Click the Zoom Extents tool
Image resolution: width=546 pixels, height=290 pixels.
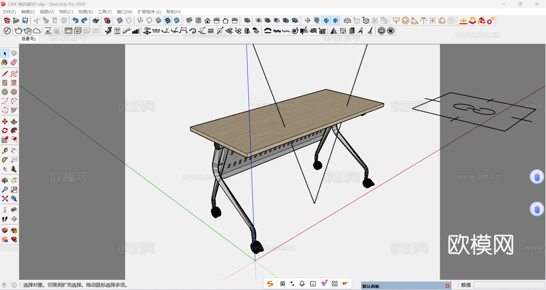[5, 199]
